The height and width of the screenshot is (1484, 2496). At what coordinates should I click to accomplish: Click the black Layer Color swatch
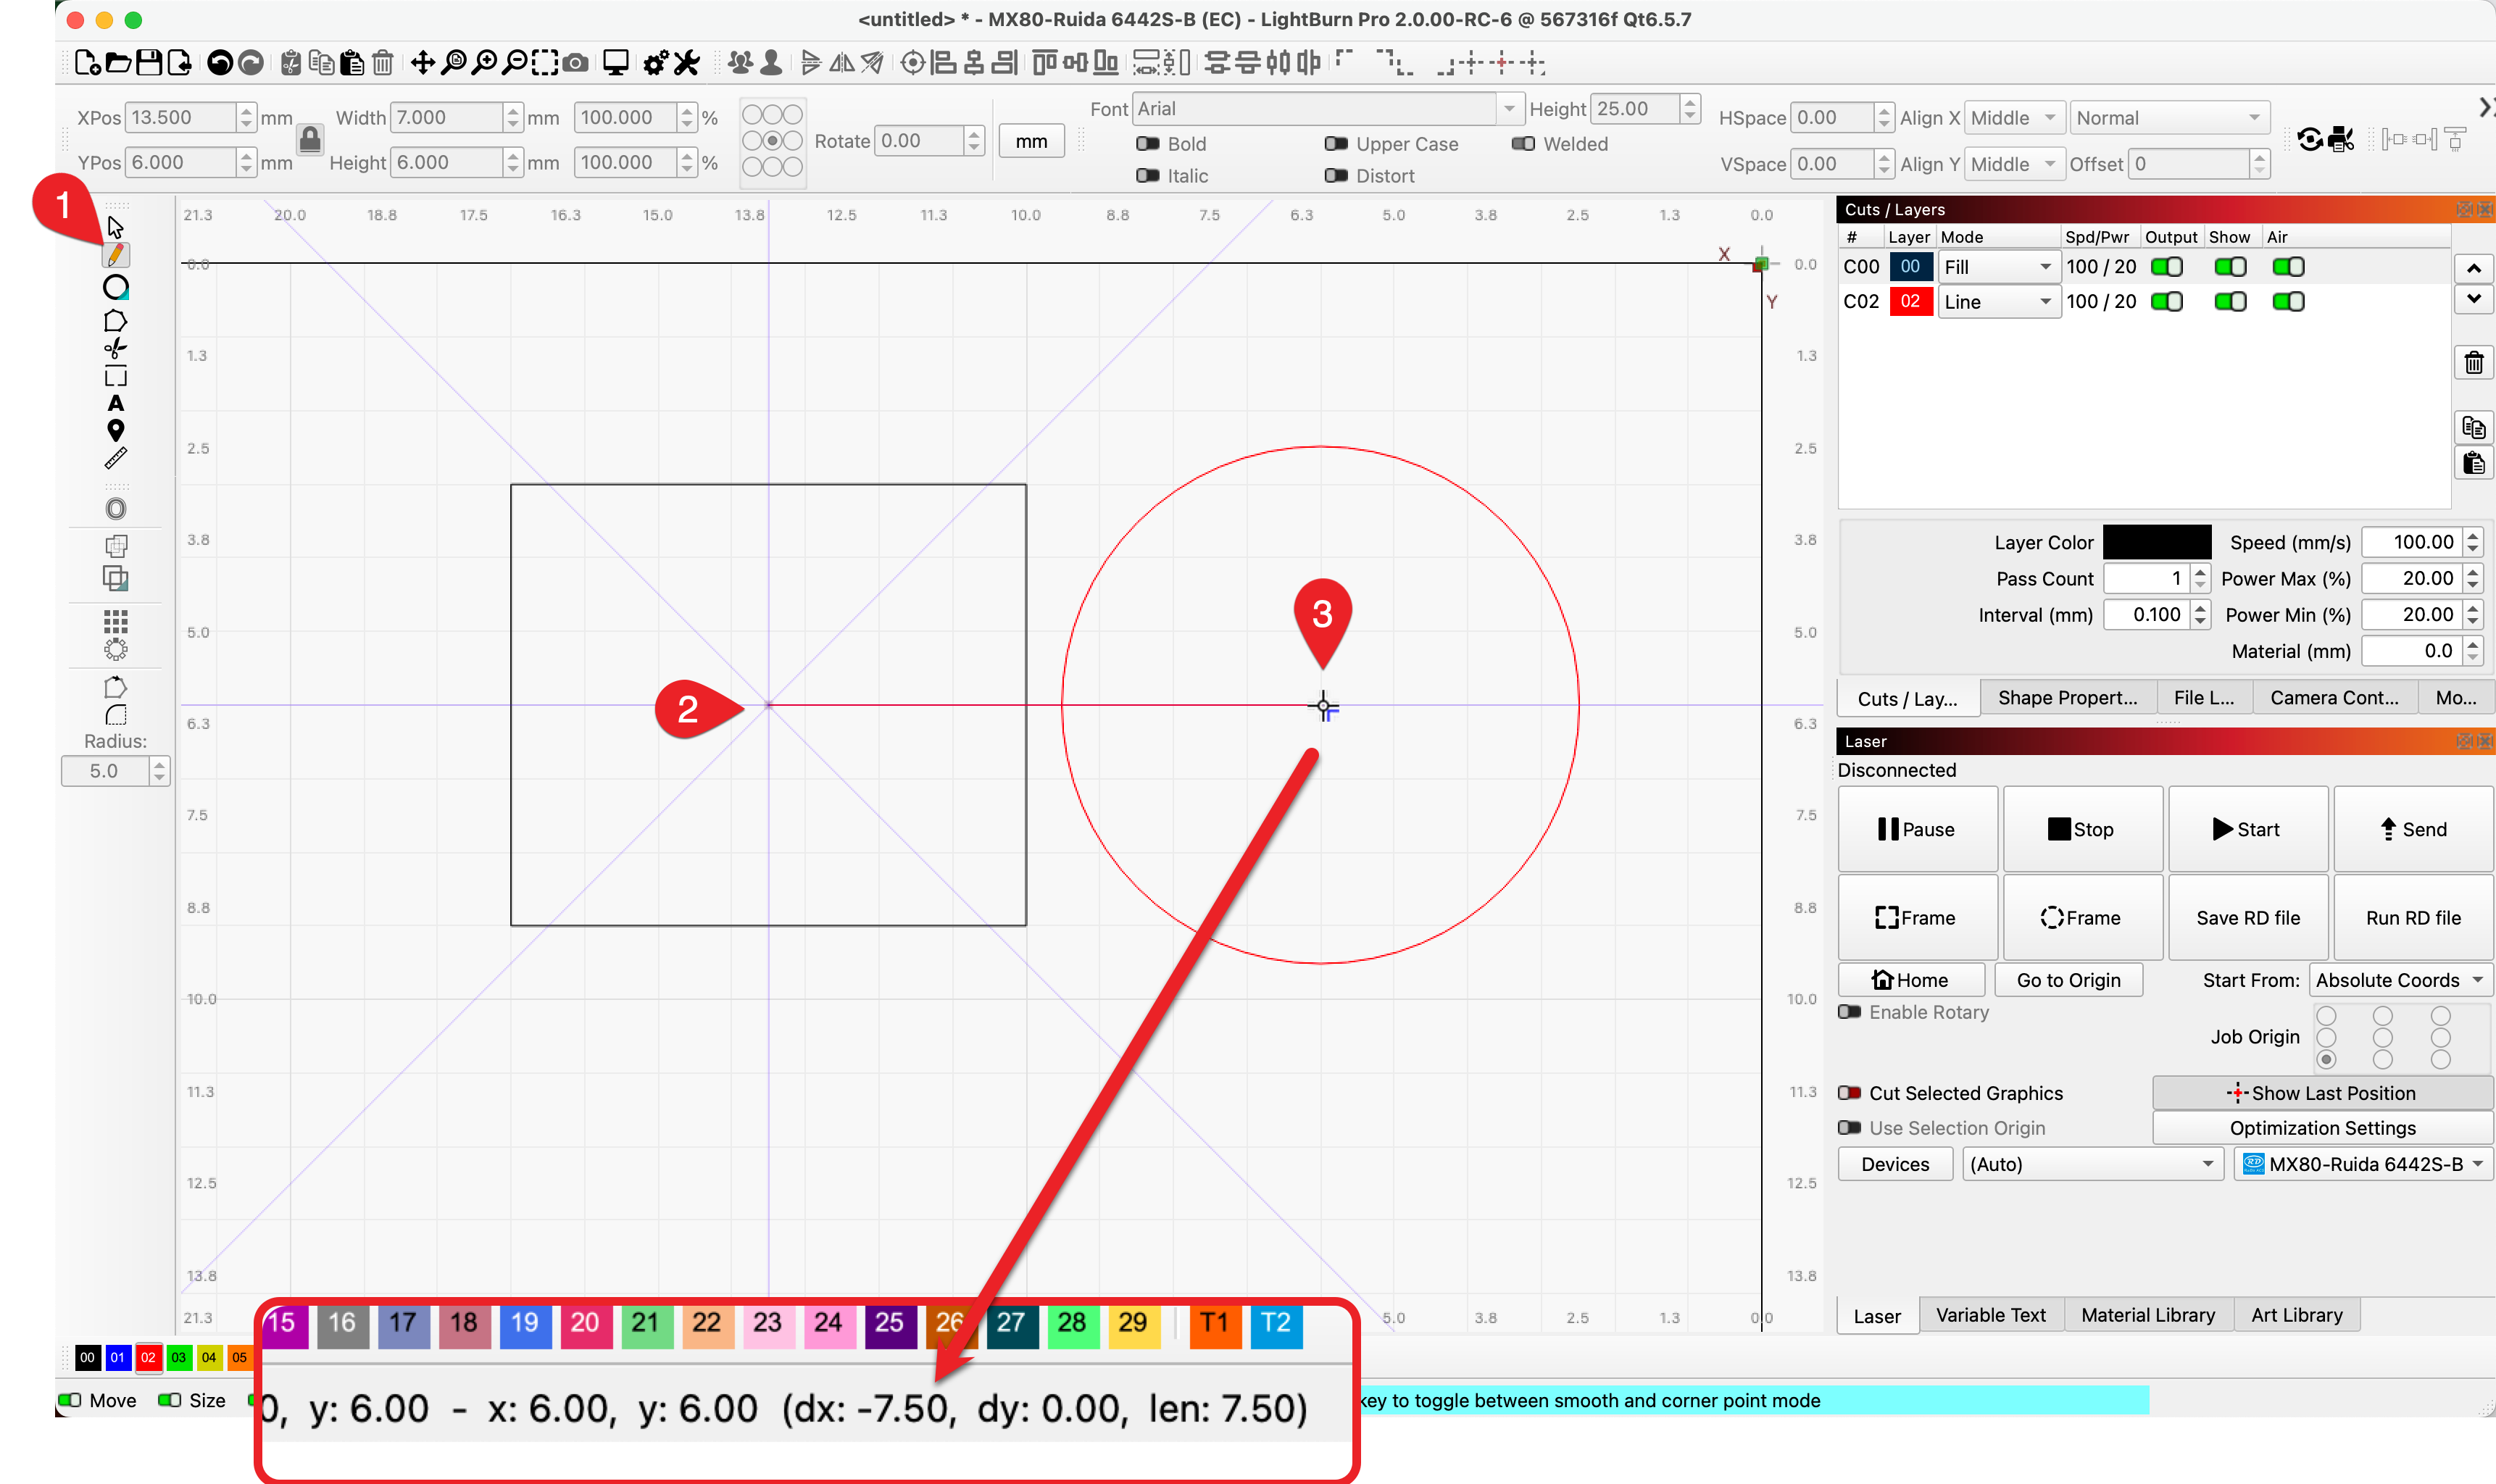click(2156, 542)
